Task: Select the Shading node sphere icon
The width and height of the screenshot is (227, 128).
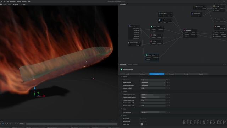Action: (x=214, y=6)
